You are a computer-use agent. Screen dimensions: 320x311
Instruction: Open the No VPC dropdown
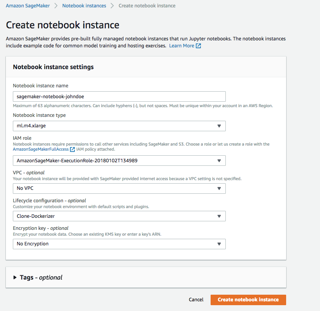click(119, 188)
